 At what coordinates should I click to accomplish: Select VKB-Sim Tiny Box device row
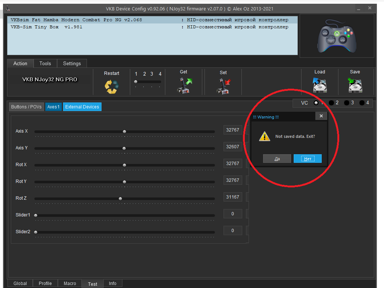152,27
